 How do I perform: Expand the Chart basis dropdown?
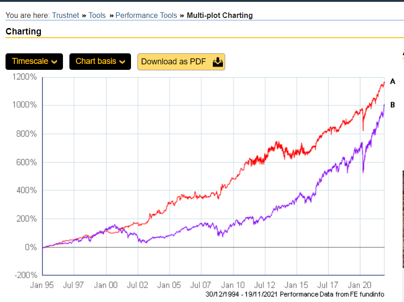tap(100, 62)
